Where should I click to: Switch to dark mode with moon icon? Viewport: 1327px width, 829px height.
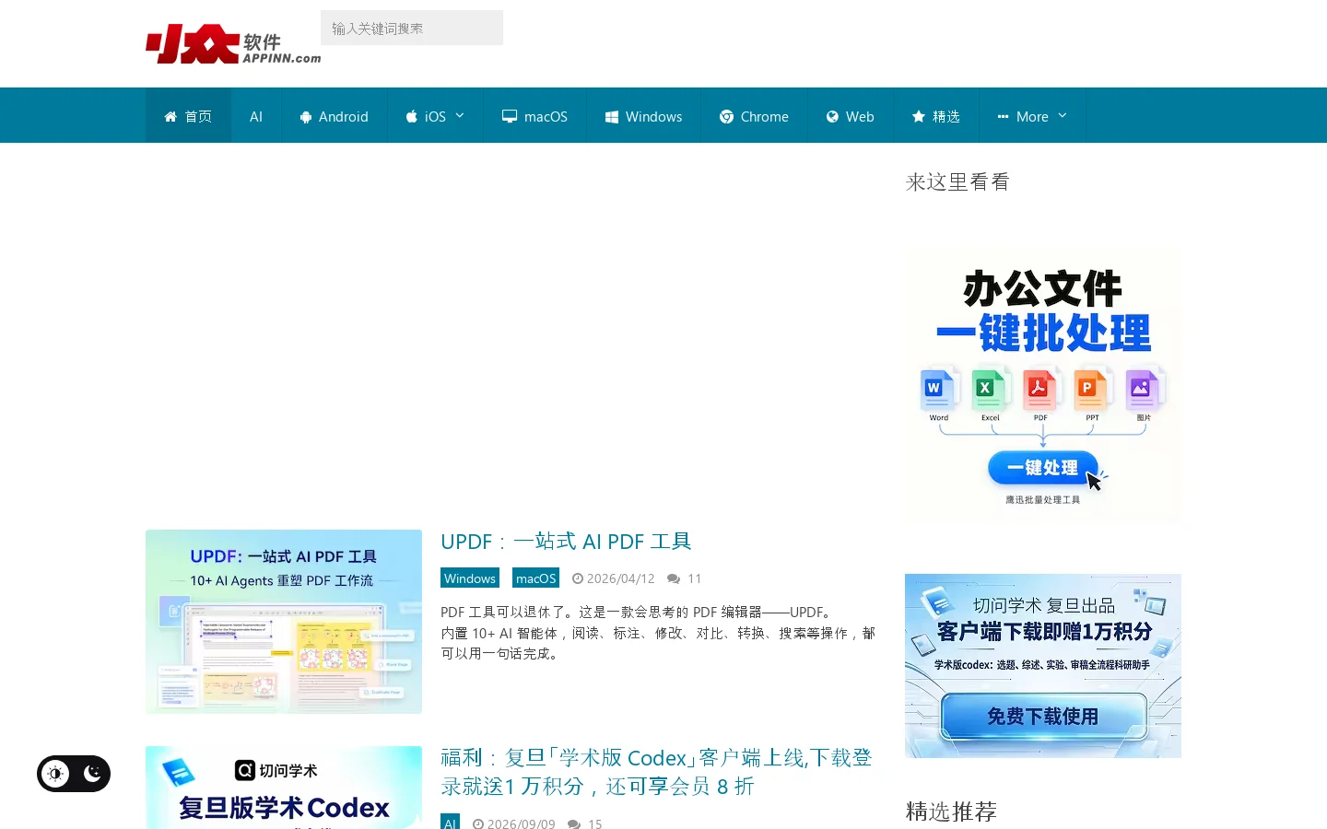(x=92, y=774)
